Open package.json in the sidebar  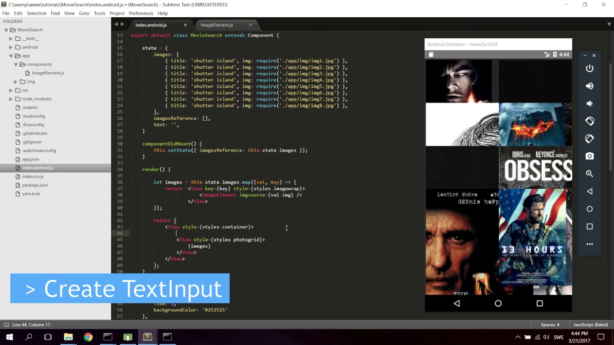(35, 185)
